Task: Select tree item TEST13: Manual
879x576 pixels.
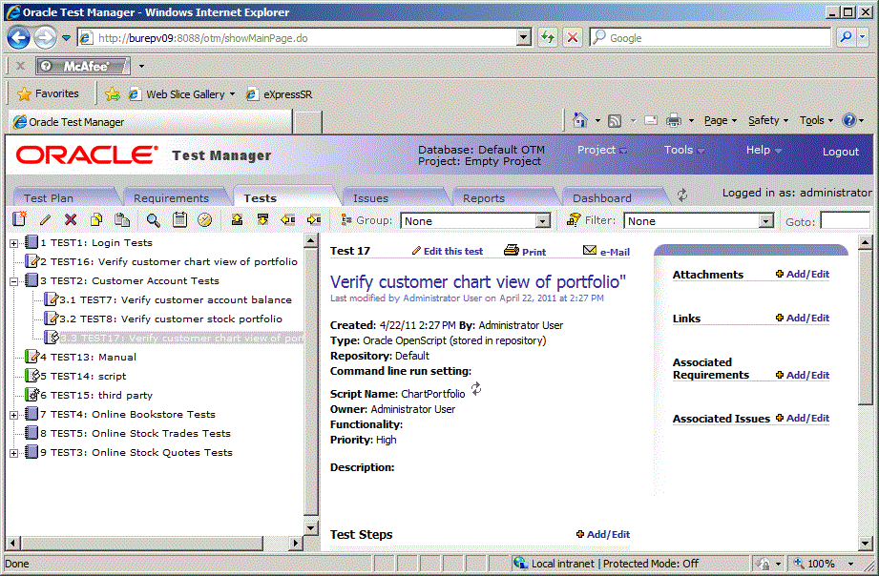Action: [88, 357]
